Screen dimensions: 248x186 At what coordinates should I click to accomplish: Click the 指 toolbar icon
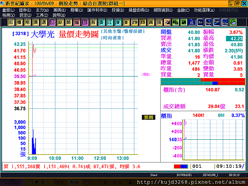point(159,22)
